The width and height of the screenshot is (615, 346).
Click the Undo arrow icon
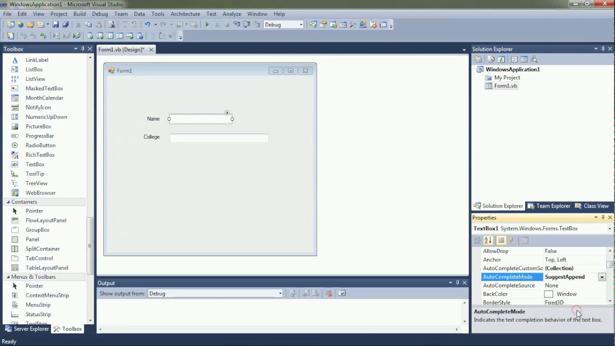(x=147, y=25)
